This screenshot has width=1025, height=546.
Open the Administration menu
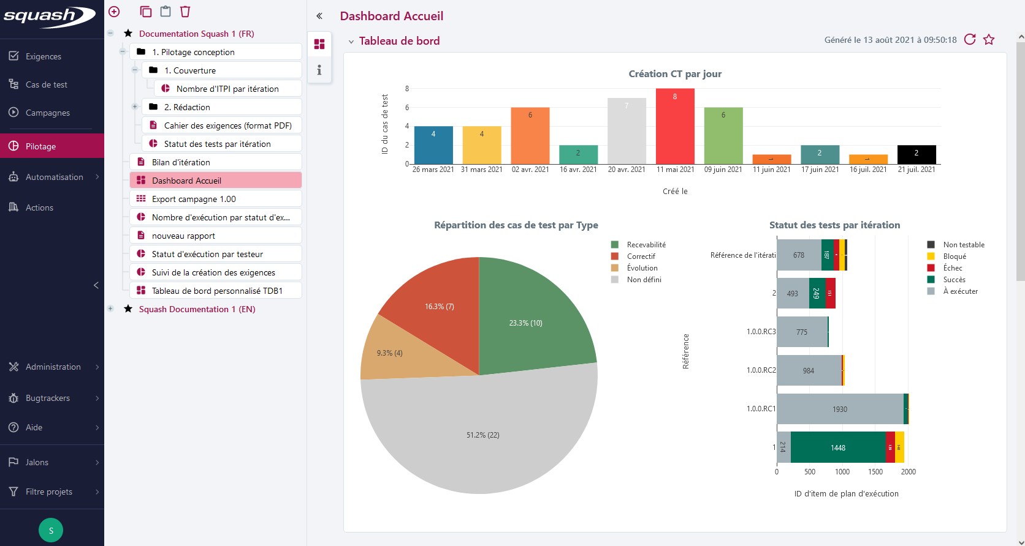point(53,367)
